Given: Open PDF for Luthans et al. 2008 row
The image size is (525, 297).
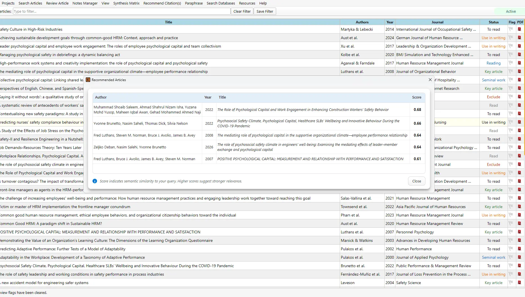Looking at the screenshot, I should point(519,71).
